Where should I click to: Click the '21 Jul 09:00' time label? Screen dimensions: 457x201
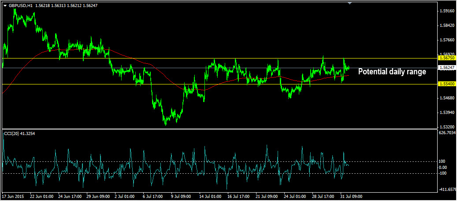coord(267,196)
